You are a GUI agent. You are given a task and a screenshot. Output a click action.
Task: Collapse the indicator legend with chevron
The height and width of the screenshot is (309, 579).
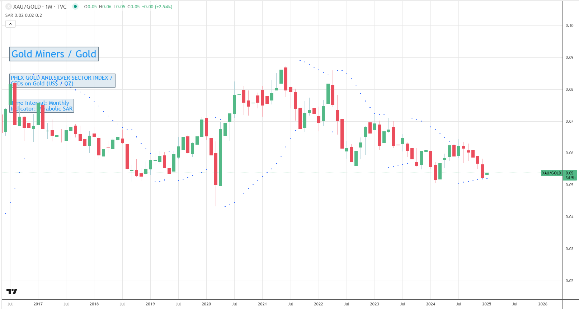coord(10,24)
